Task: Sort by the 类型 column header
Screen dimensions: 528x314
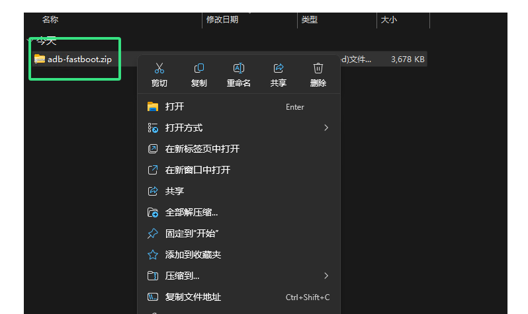Action: 310,20
